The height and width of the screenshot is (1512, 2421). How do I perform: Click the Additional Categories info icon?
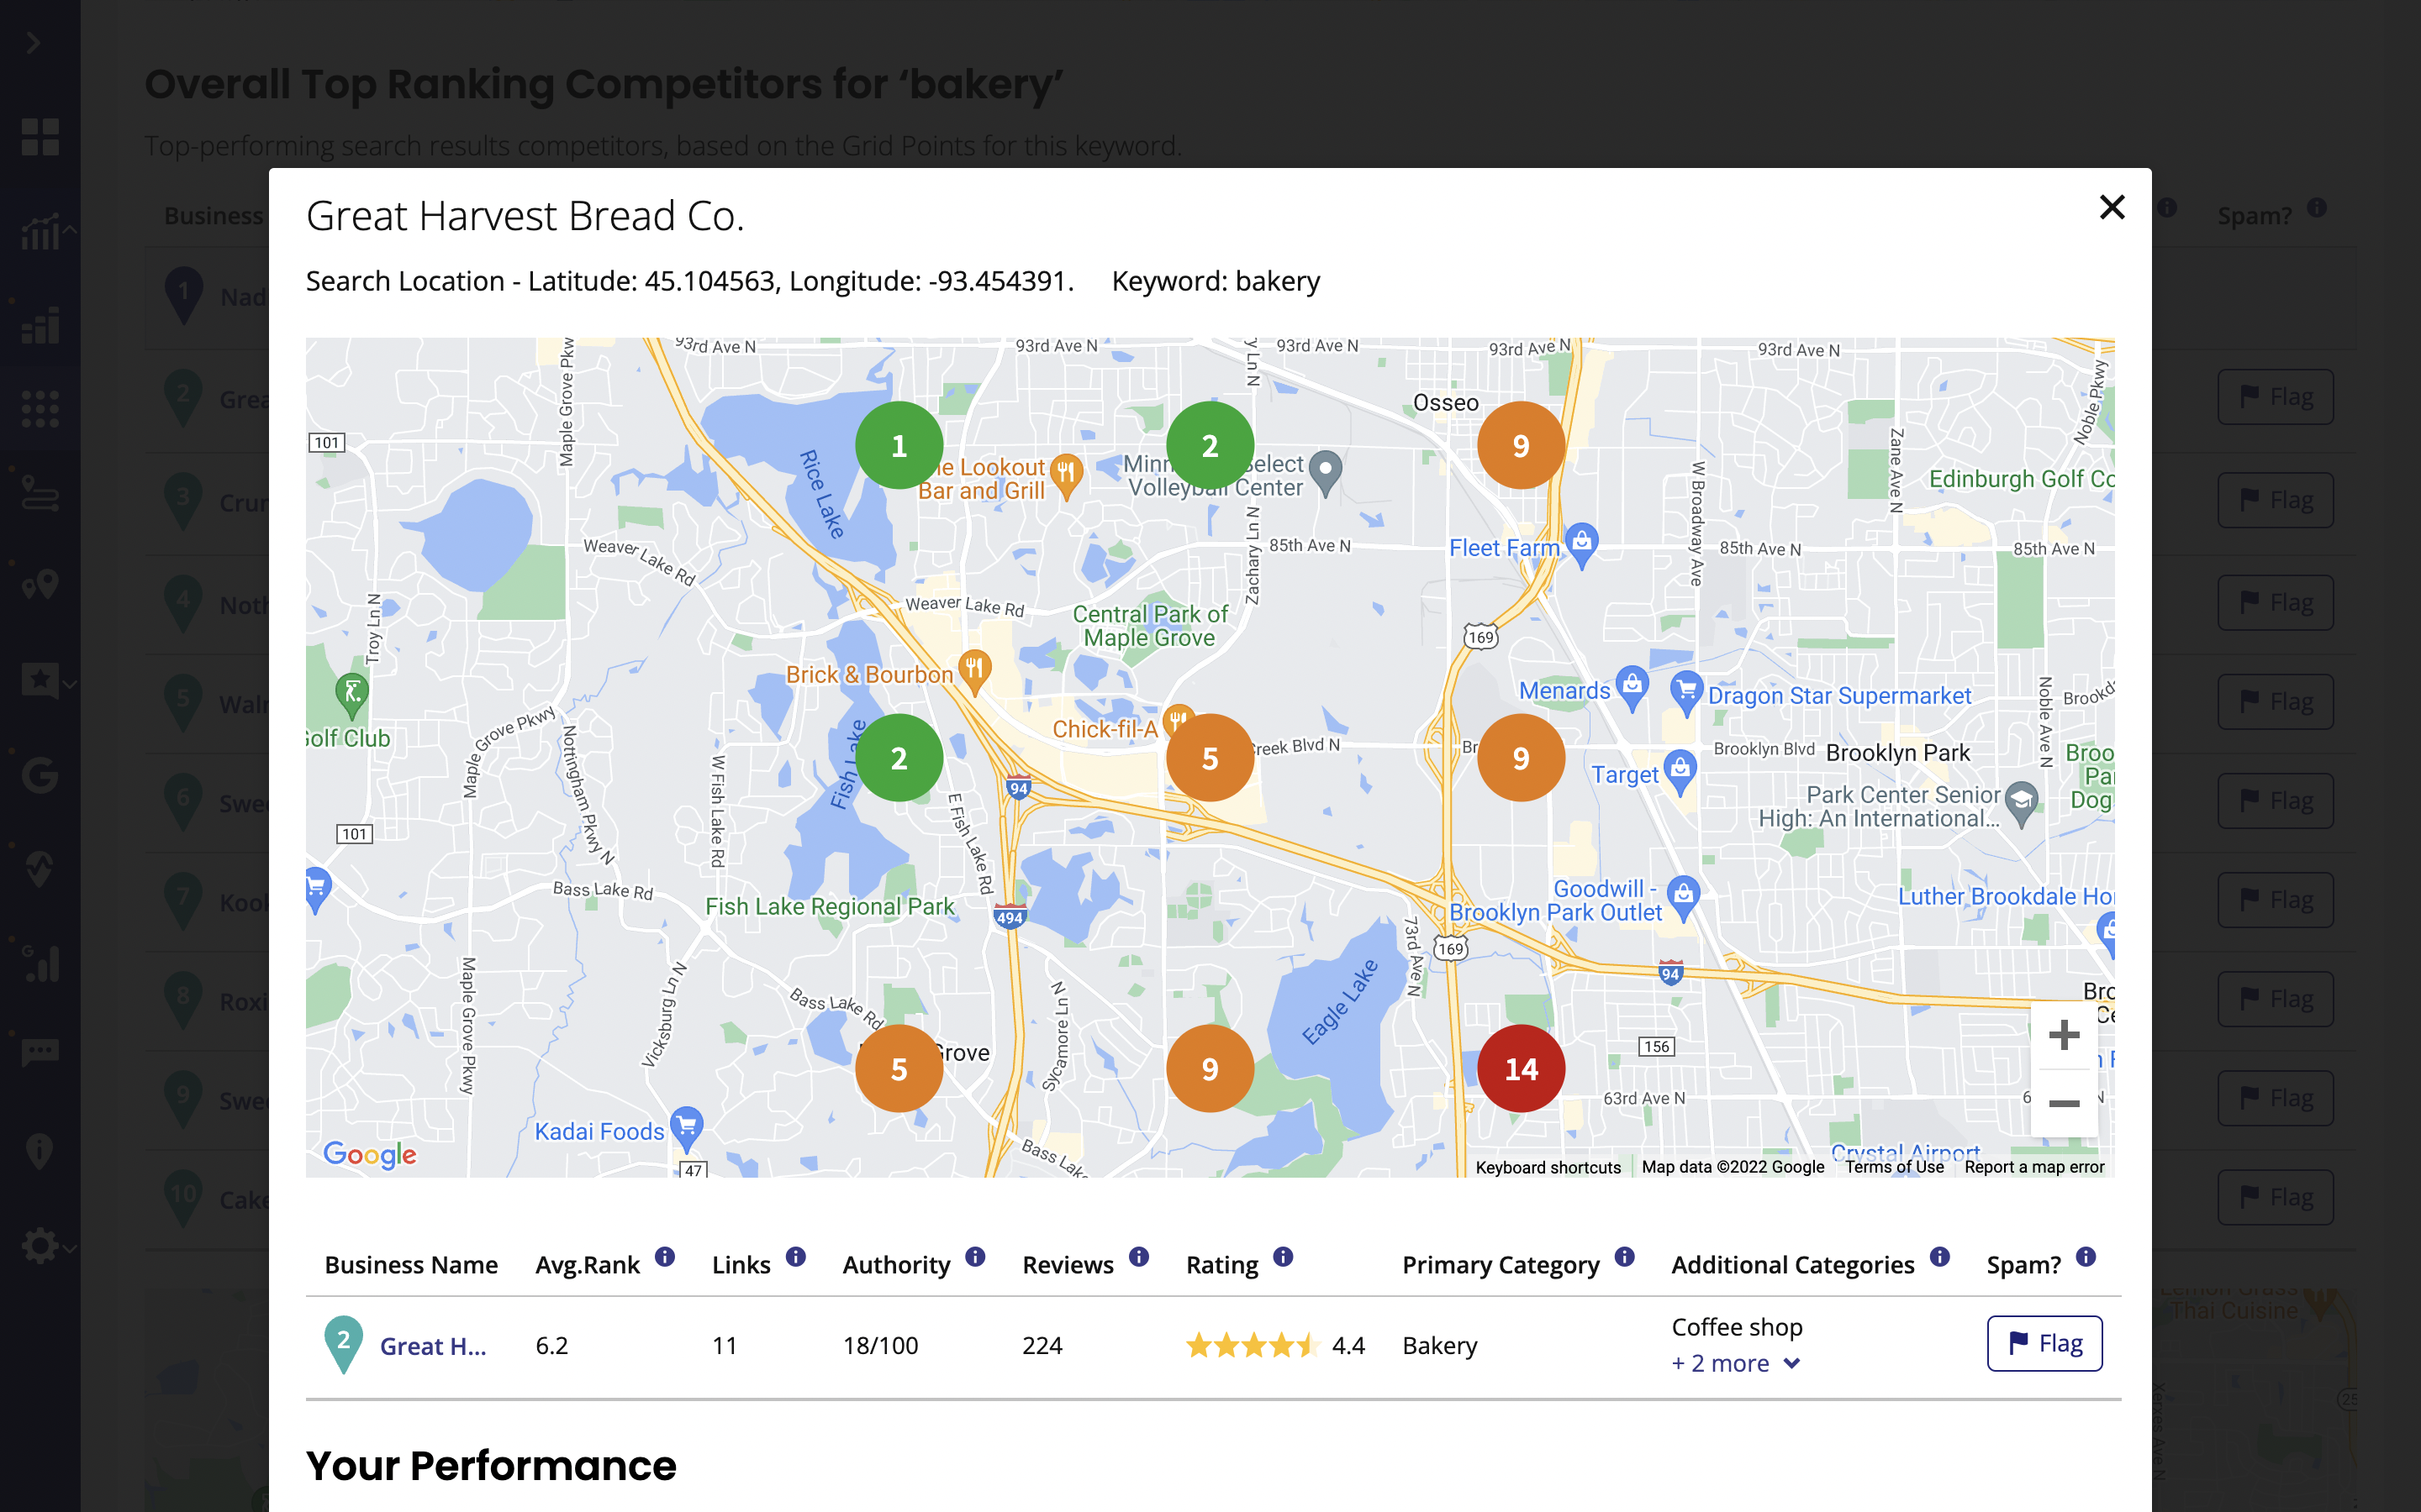click(1940, 1257)
